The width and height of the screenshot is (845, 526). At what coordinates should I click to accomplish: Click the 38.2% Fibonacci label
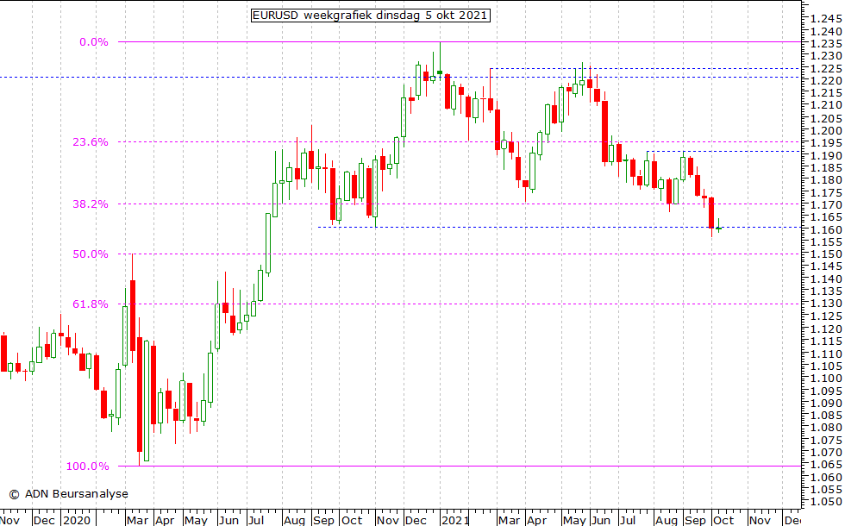[91, 204]
